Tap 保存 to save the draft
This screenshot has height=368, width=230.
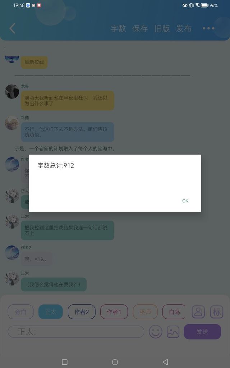pyautogui.click(x=140, y=28)
